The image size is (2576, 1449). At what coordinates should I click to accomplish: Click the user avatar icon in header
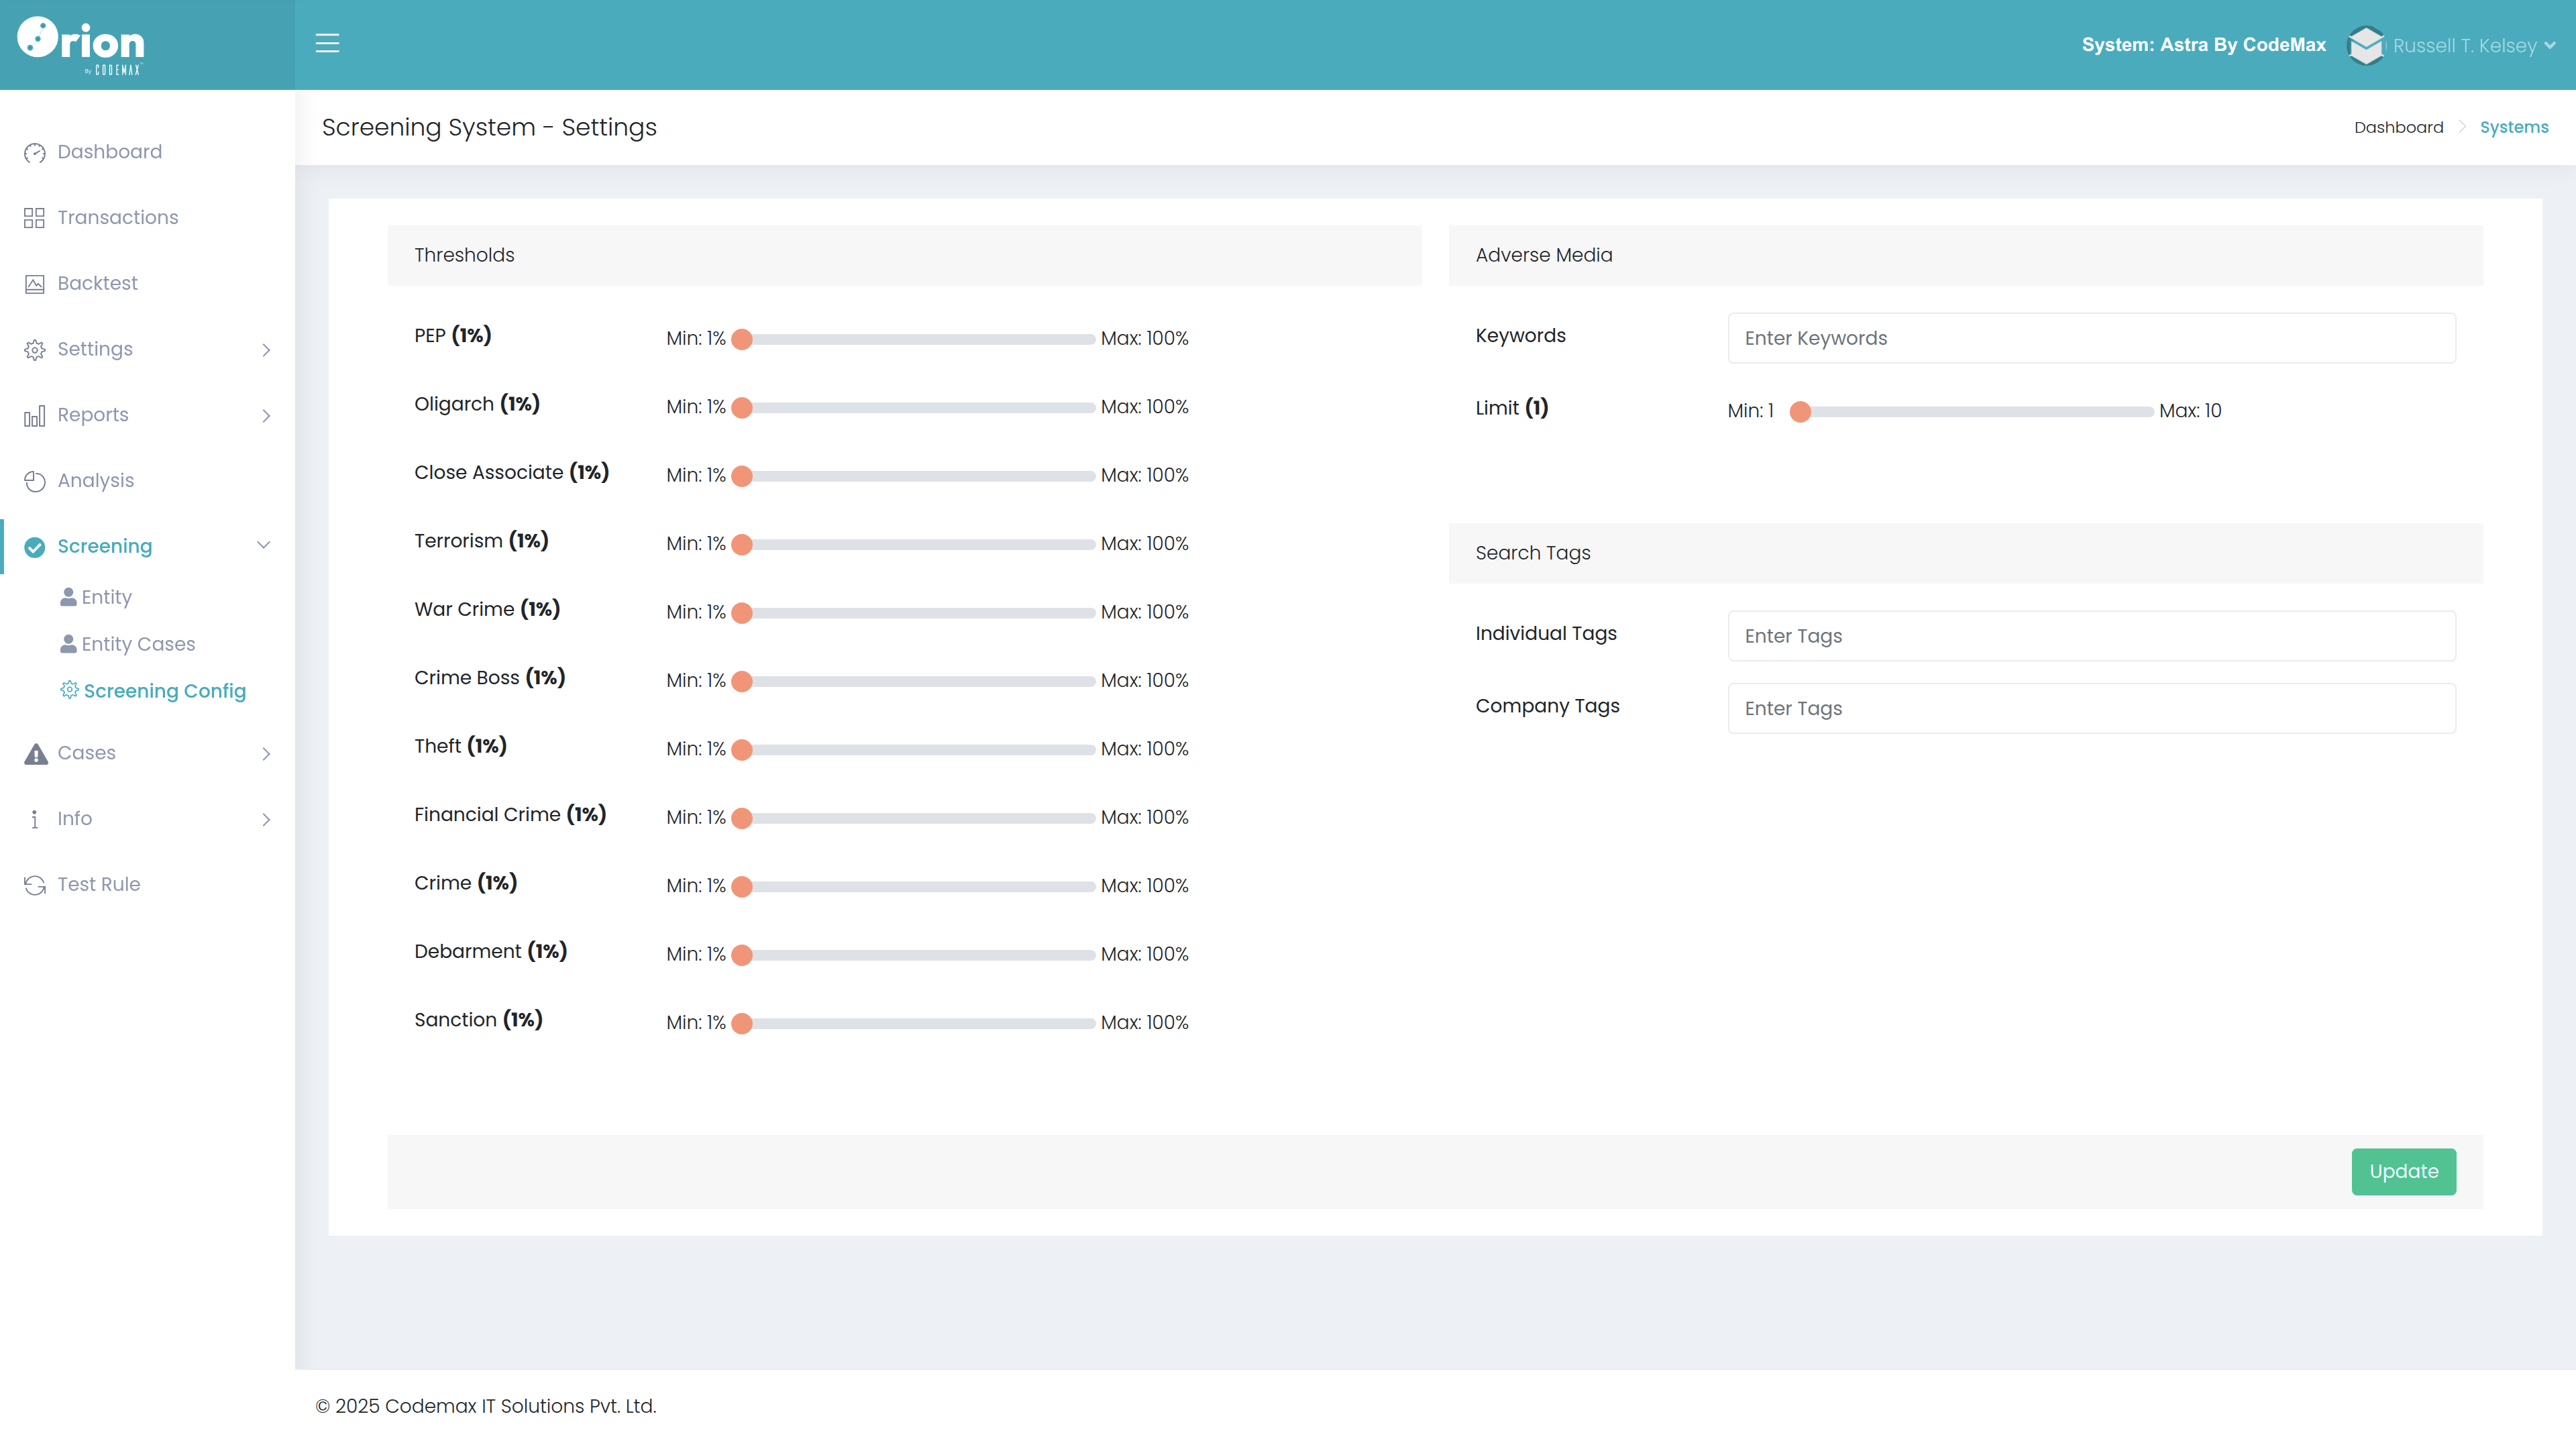coord(2365,45)
